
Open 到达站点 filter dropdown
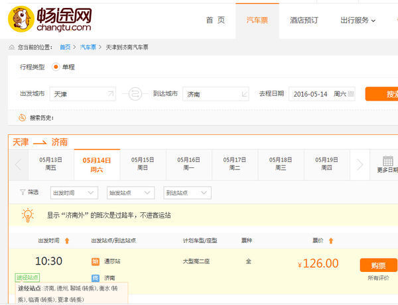tap(187, 193)
